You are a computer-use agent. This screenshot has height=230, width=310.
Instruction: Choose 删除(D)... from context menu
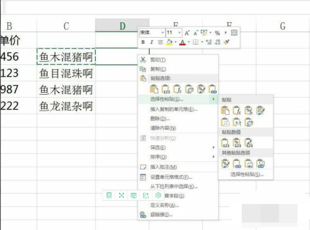point(178,119)
